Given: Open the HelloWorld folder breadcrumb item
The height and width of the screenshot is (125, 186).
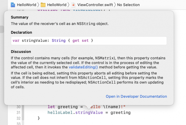Looking at the screenshot, I should pos(56,5).
